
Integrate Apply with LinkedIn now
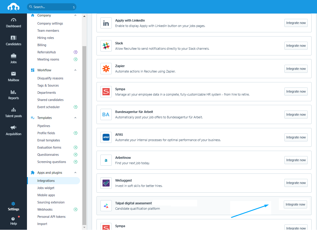pyautogui.click(x=296, y=23)
